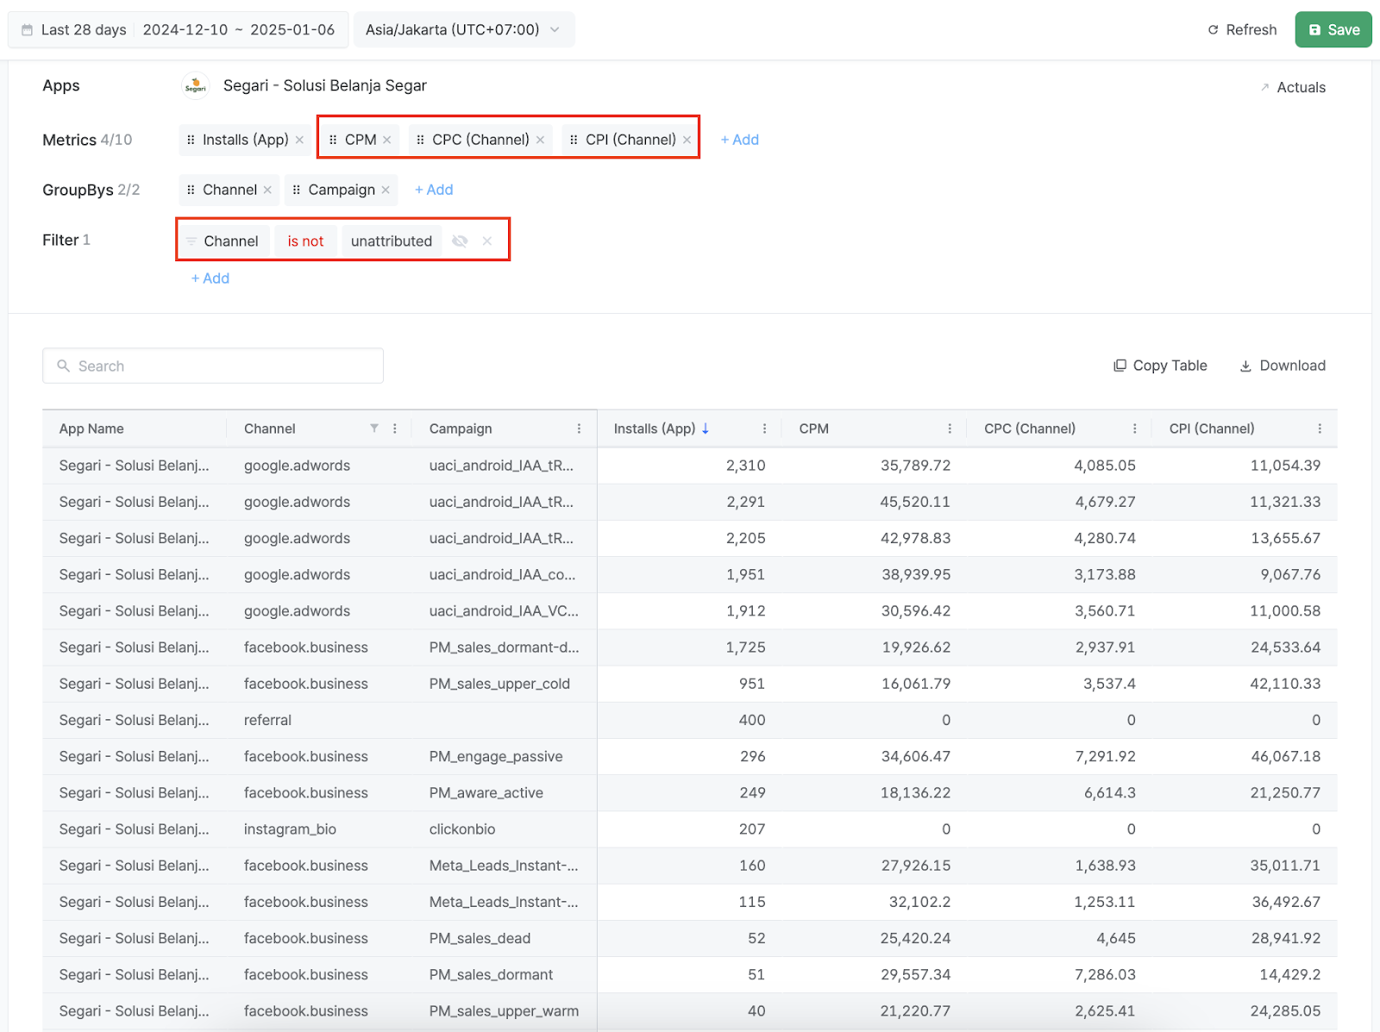The height and width of the screenshot is (1032, 1380).
Task: Click the Copy Table icon button
Action: click(x=1120, y=366)
